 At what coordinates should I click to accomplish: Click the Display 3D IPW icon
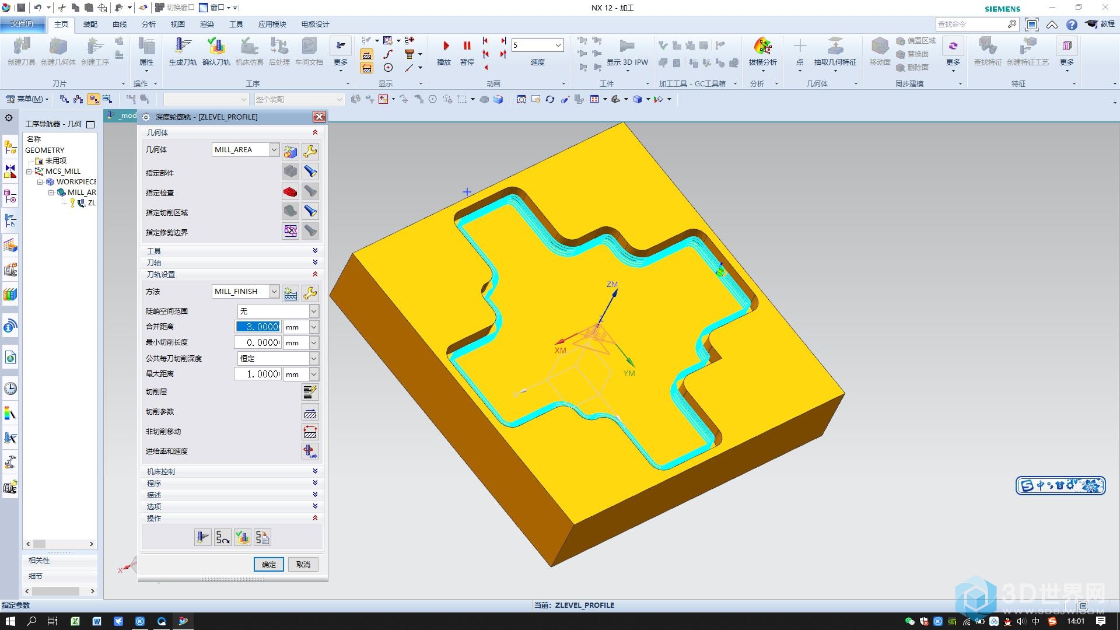[x=626, y=45]
